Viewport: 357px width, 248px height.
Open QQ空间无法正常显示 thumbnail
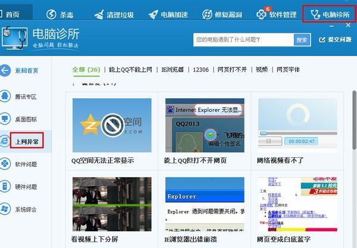click(112, 125)
